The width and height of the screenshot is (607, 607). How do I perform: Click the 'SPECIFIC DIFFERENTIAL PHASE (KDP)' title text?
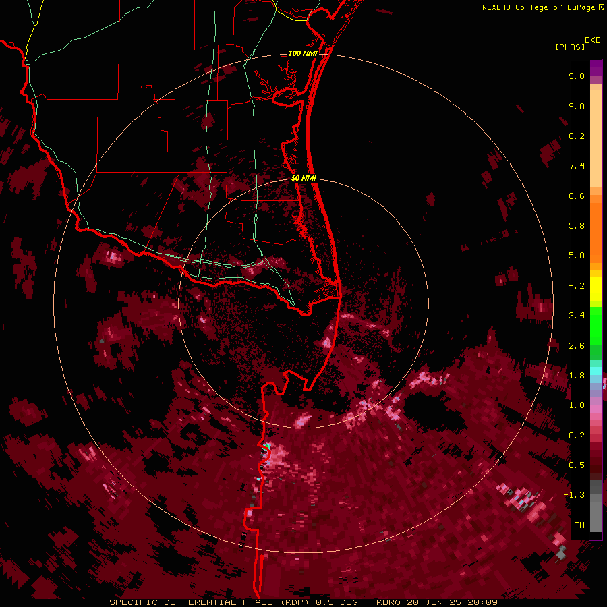coord(211,602)
